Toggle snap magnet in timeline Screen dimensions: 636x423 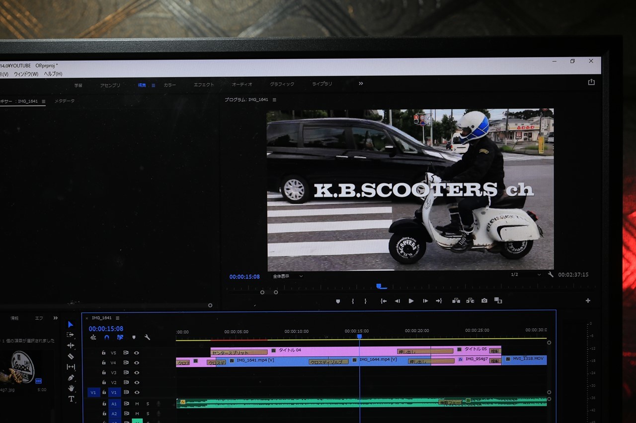106,337
